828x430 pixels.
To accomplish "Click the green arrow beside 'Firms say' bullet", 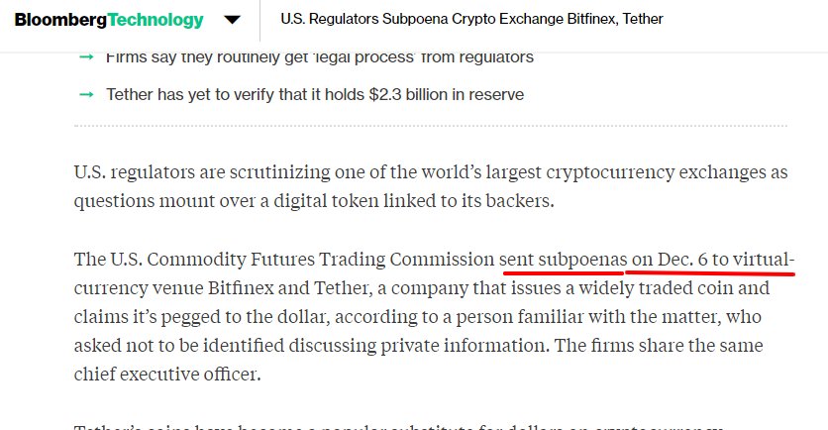I will [86, 56].
